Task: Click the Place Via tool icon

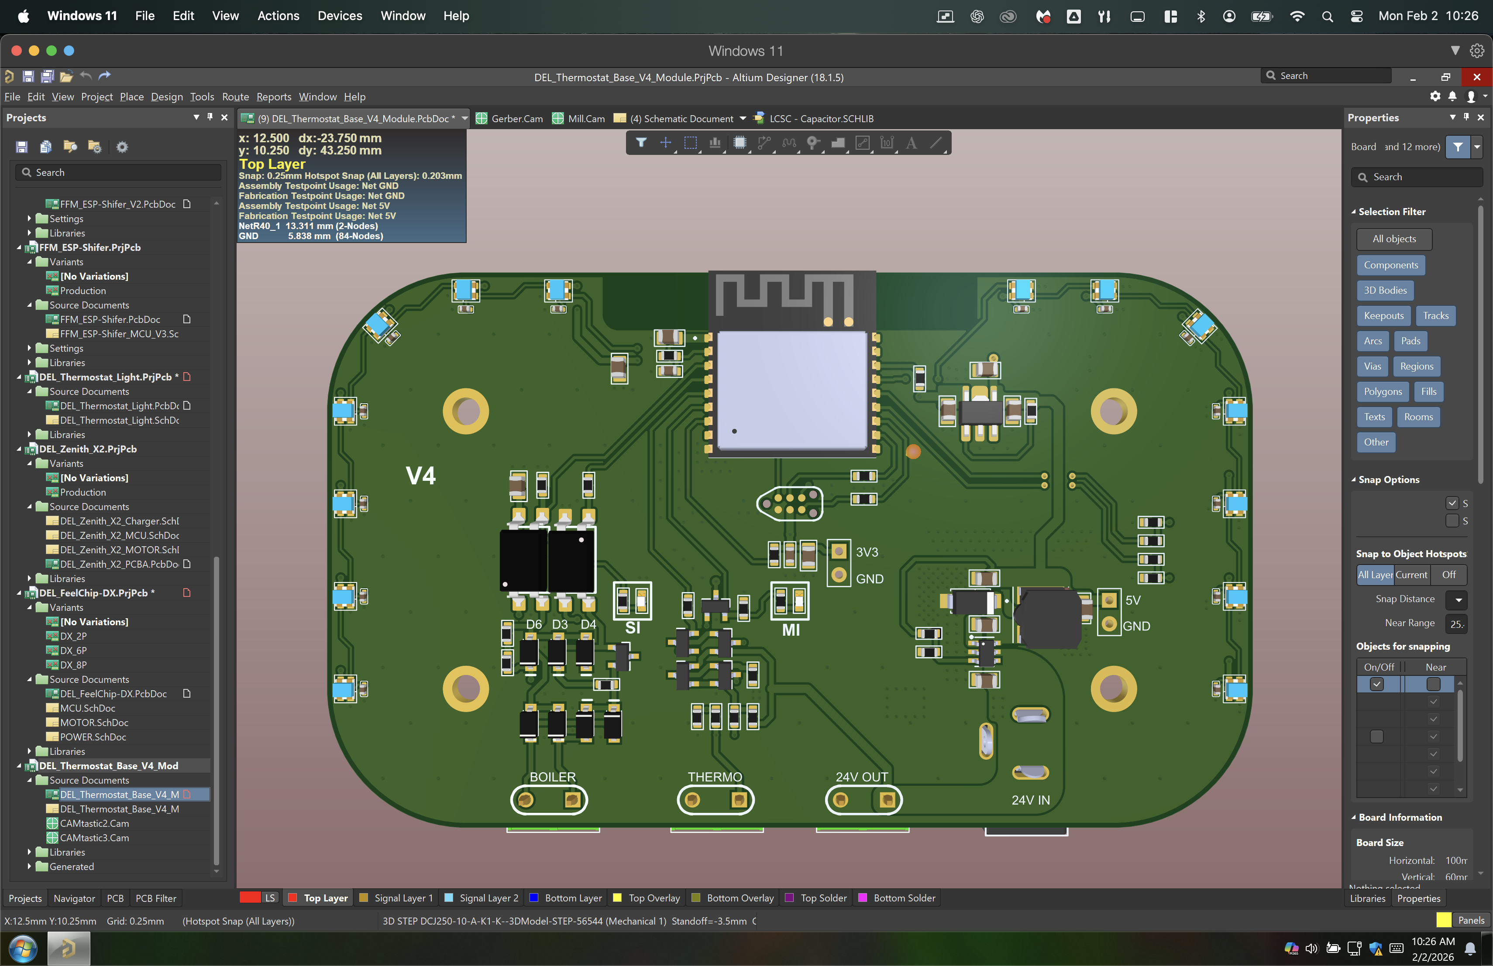Action: (x=813, y=143)
